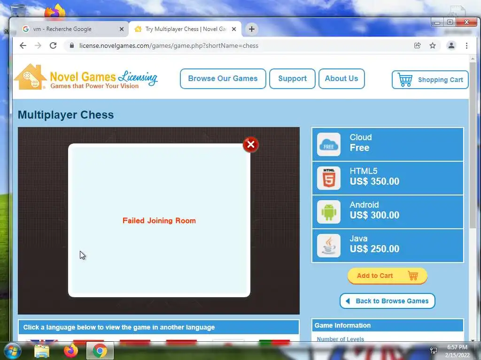481x360 pixels.
Task: Click the page vertical scrollbar
Action: [x=473, y=145]
